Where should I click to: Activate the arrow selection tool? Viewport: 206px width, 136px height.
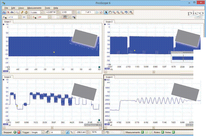(106, 12)
